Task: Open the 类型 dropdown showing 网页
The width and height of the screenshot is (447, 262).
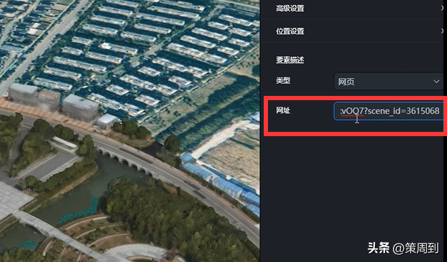Action: 389,82
